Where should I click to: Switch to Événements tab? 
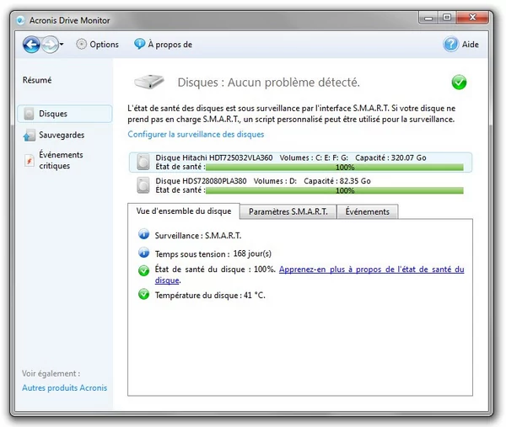[x=368, y=211]
